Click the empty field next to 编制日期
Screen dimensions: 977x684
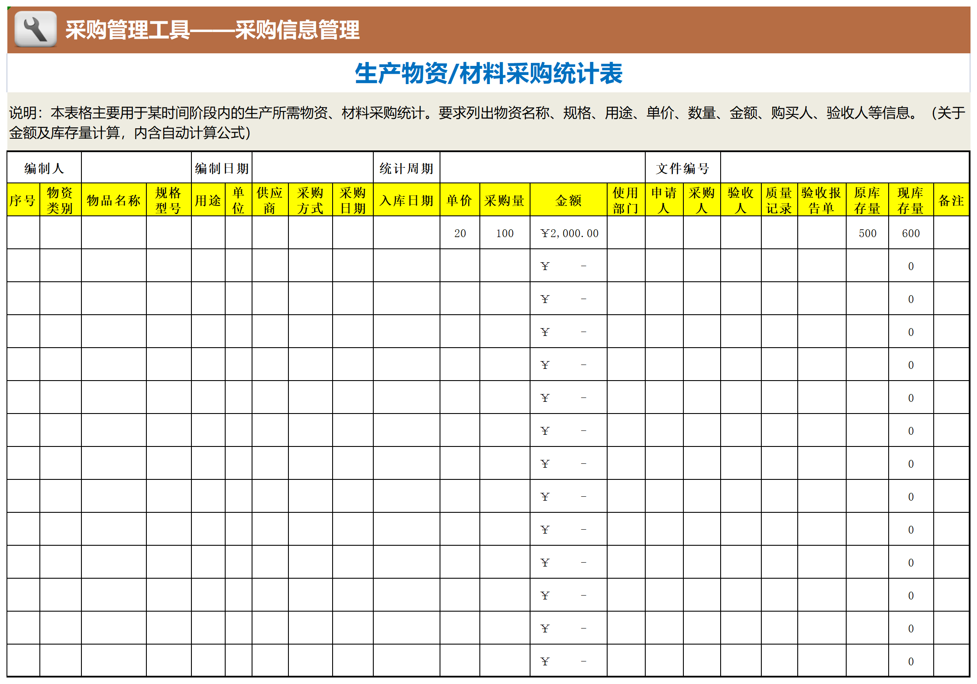[x=313, y=168]
